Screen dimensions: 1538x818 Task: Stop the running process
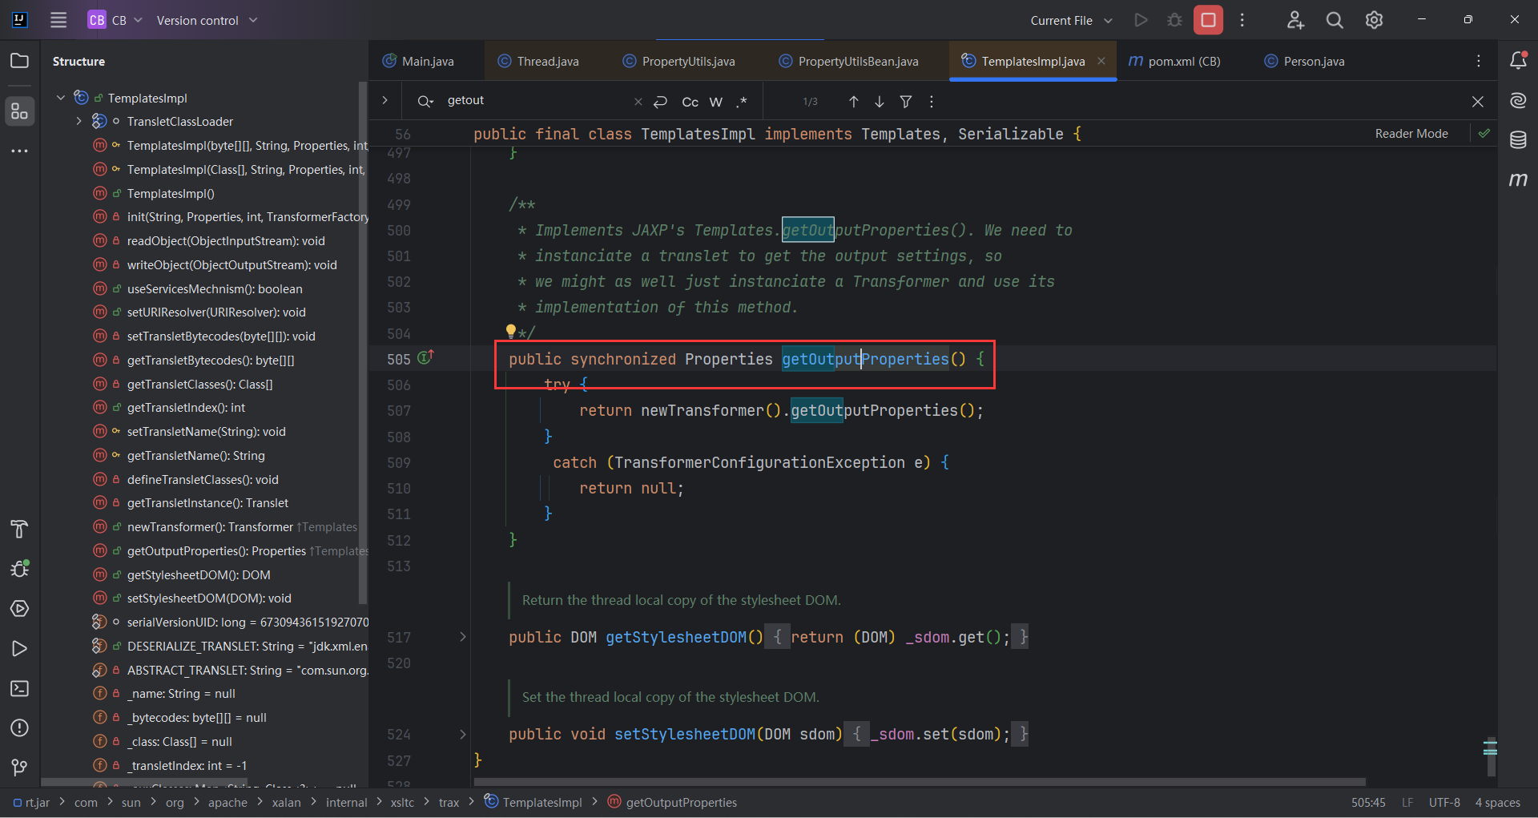tap(1208, 20)
